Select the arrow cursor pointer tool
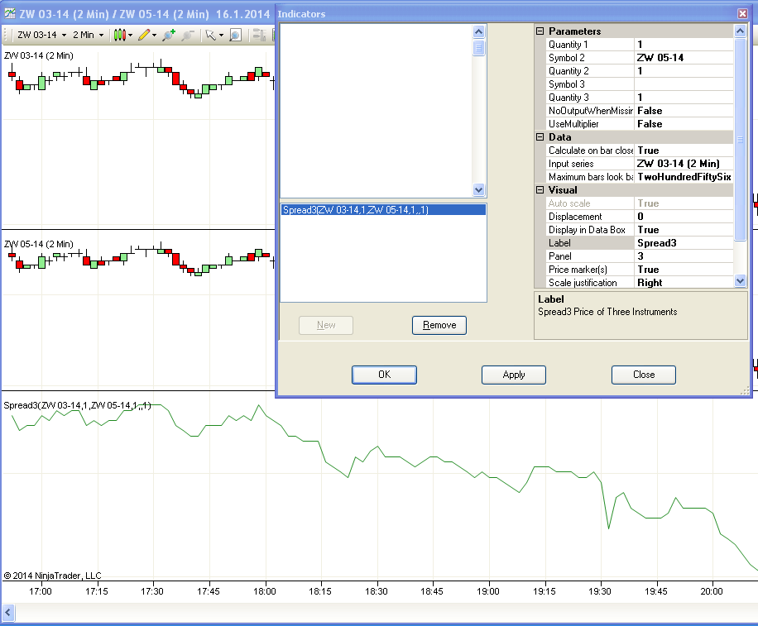Image resolution: width=758 pixels, height=626 pixels. point(210,35)
